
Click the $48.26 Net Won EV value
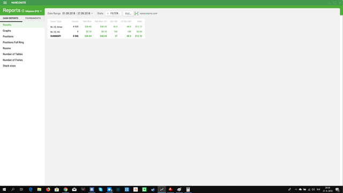pos(103,27)
